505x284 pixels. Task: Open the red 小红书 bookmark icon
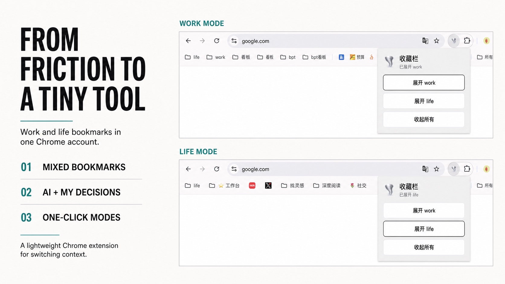click(252, 186)
